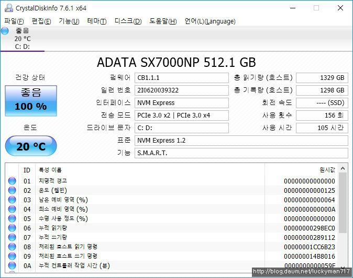Open the 편집(E) menu

(x=41, y=21)
